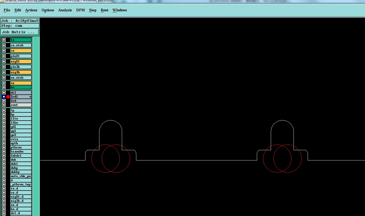365x216 pixels.
Task: Toggle display checkbox for ss.etch layer
Action: pyautogui.click(x=4, y=78)
